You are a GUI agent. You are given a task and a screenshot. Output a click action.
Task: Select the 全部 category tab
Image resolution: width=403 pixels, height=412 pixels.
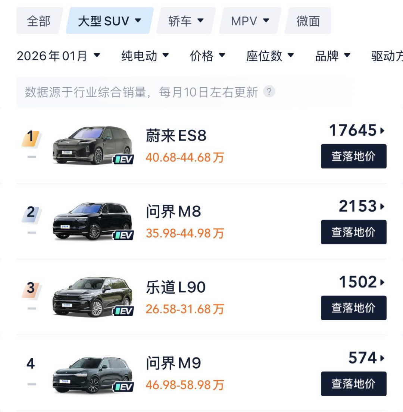tap(39, 21)
